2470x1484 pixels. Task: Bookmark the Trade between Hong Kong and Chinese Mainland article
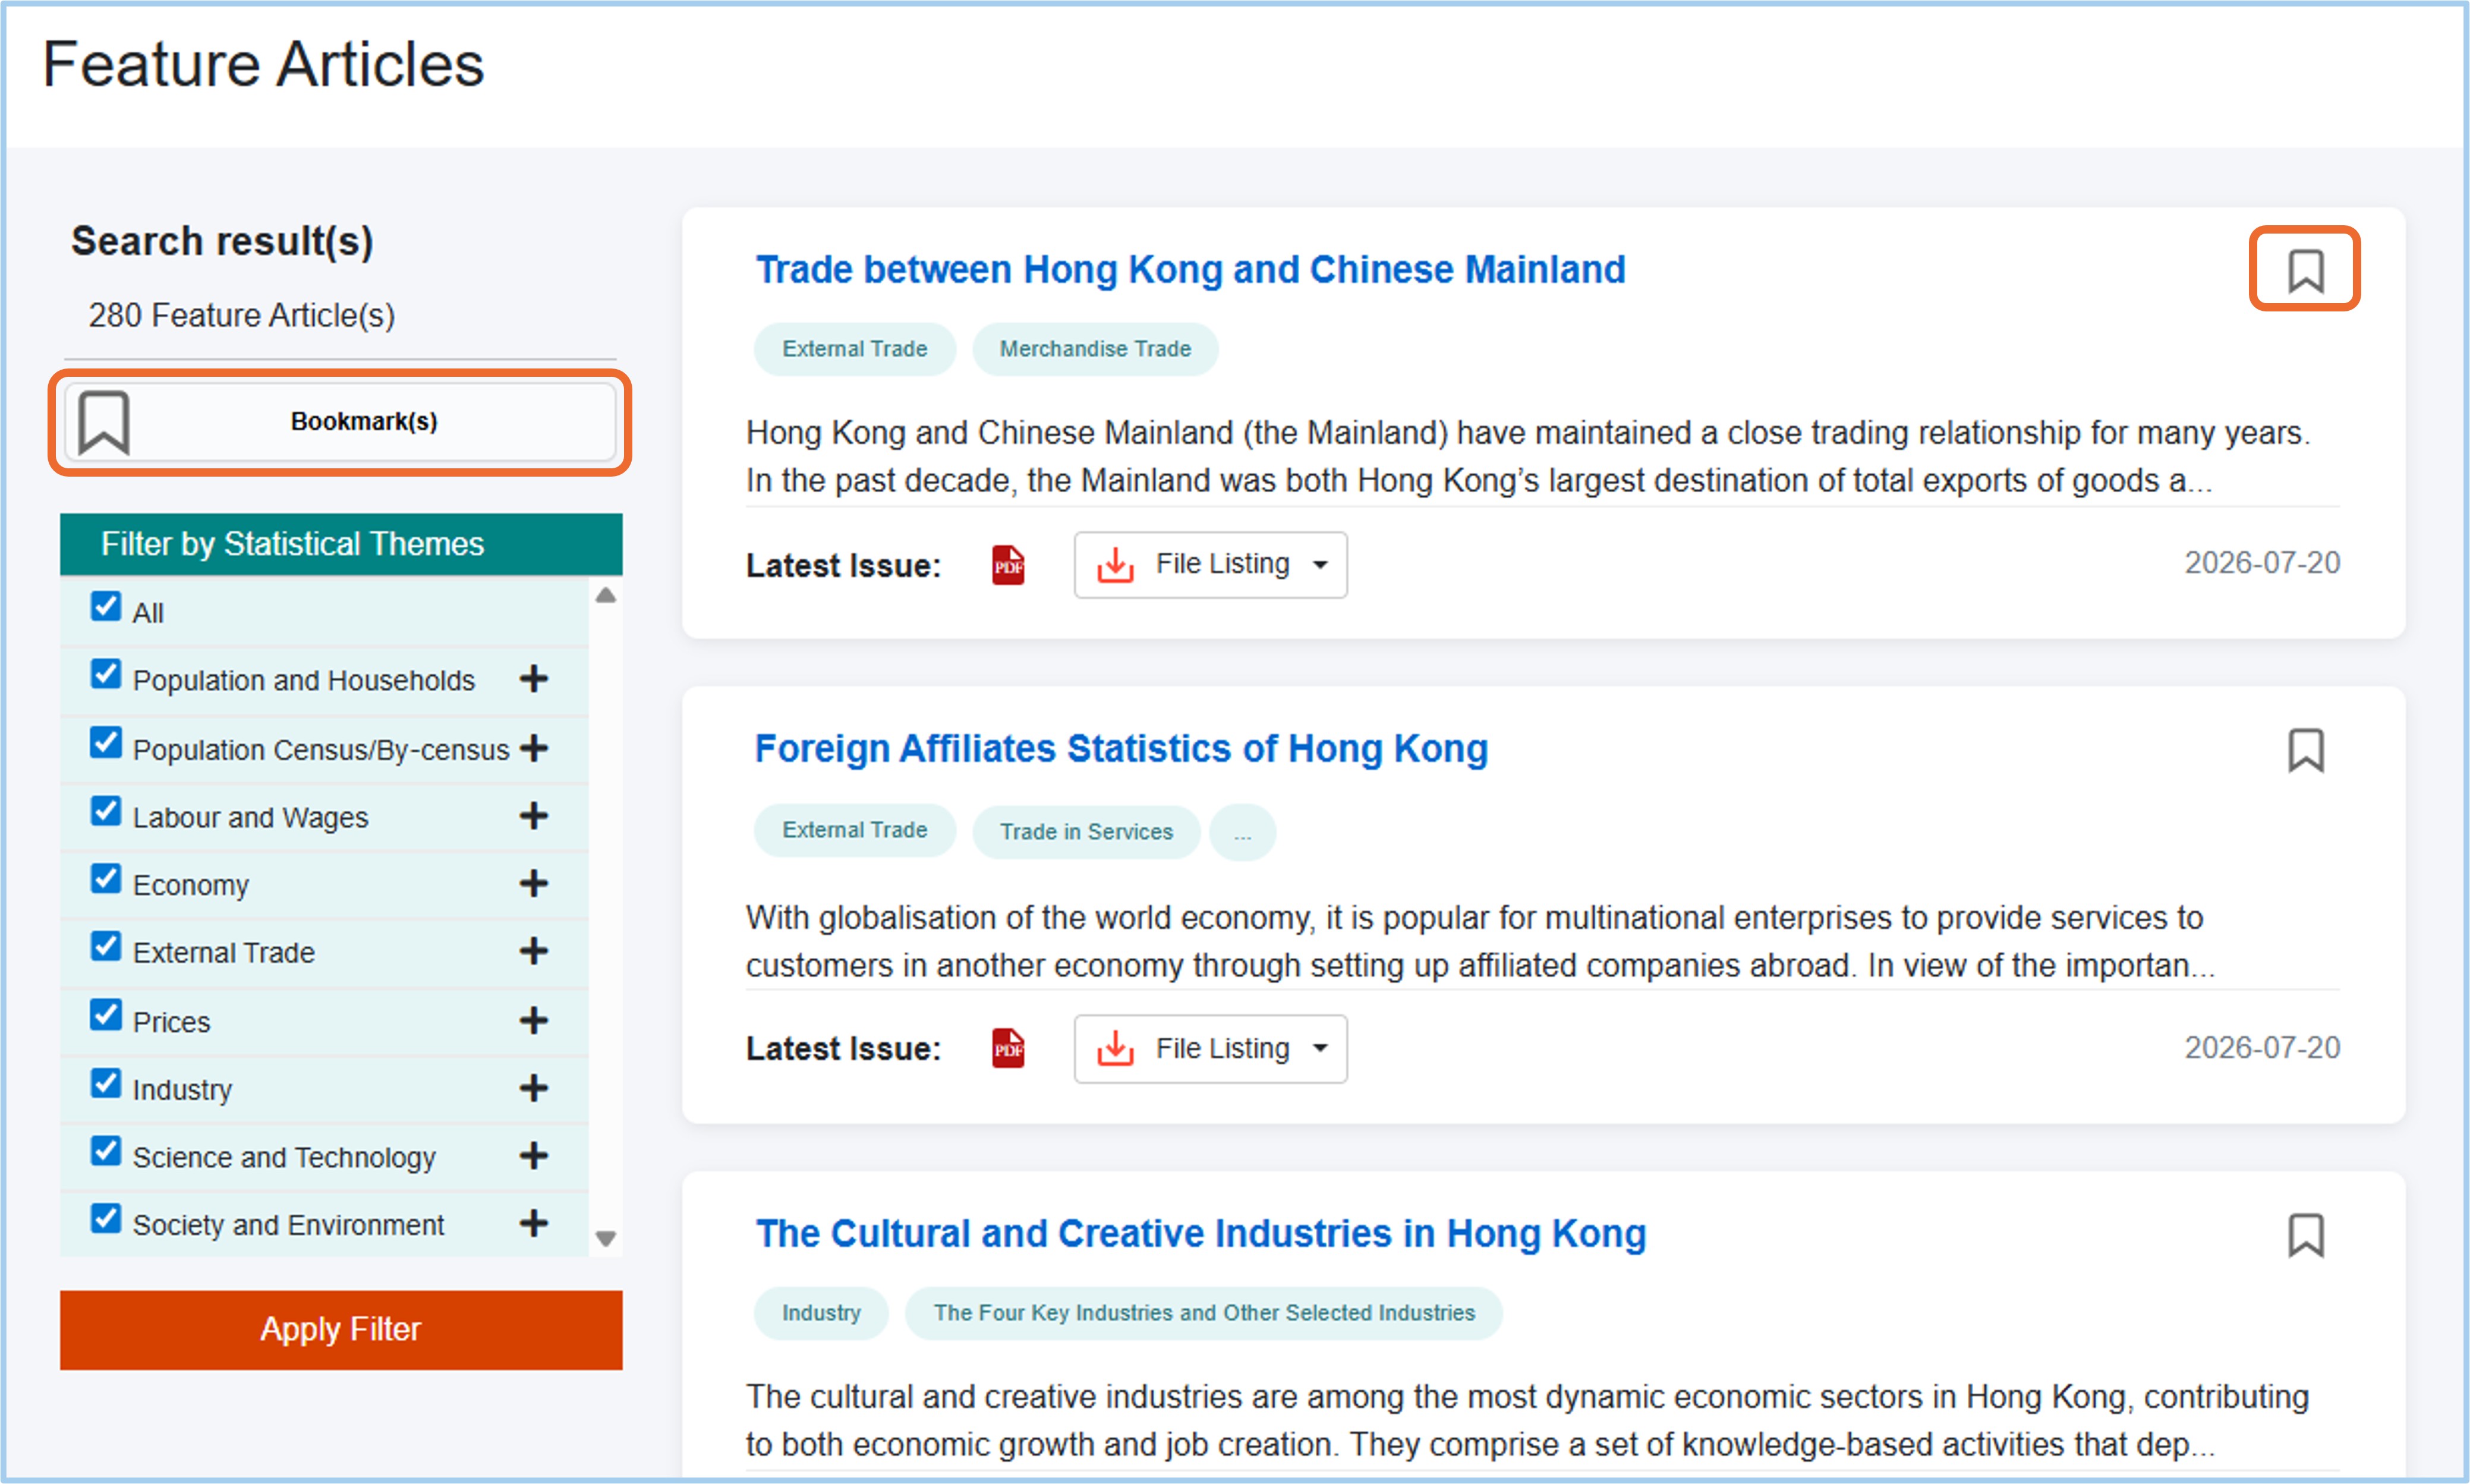pos(2305,270)
